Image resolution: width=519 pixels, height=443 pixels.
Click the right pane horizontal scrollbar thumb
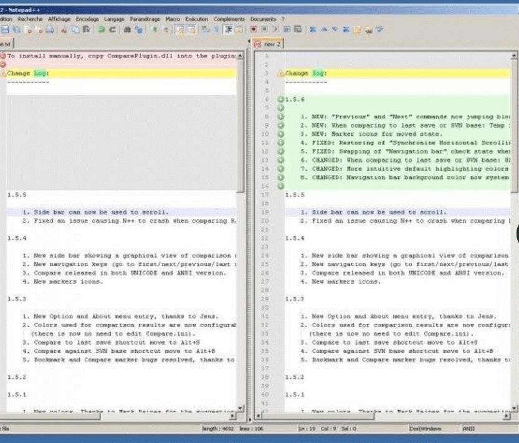318,416
